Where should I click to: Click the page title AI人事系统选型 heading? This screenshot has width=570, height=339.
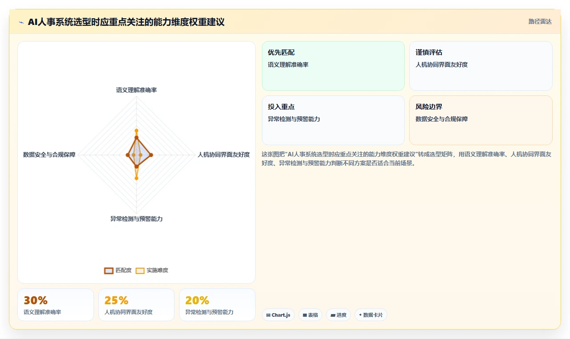point(126,22)
